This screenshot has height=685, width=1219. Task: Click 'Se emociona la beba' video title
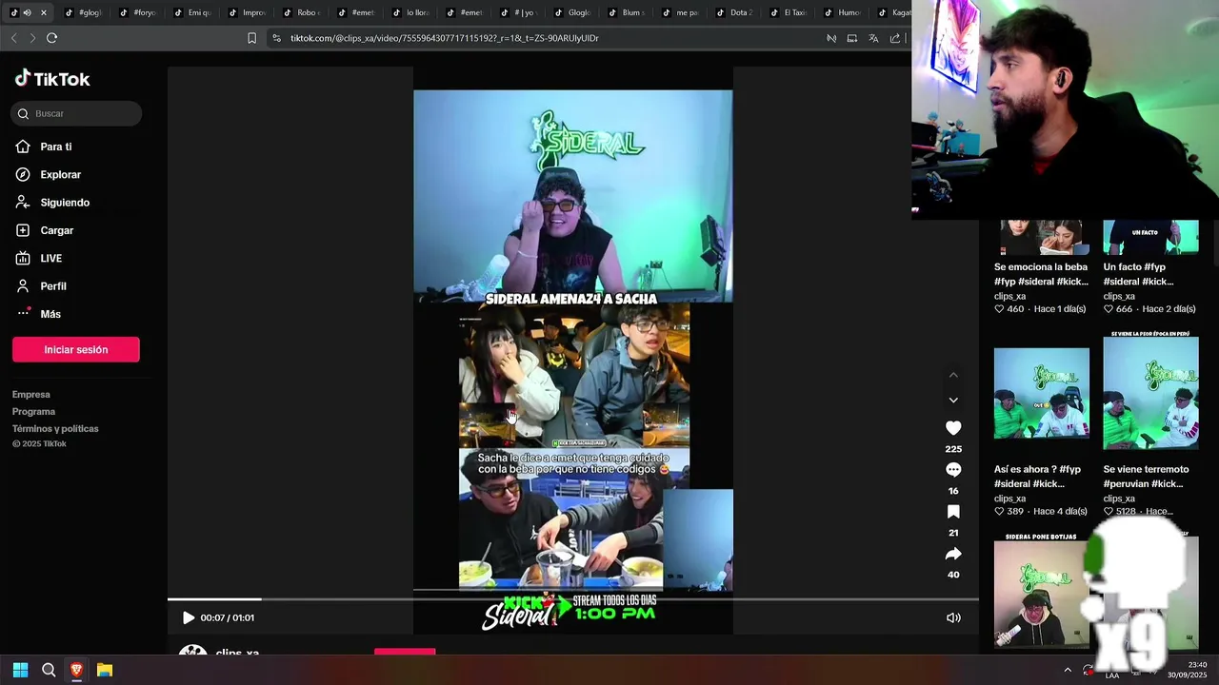(1041, 274)
